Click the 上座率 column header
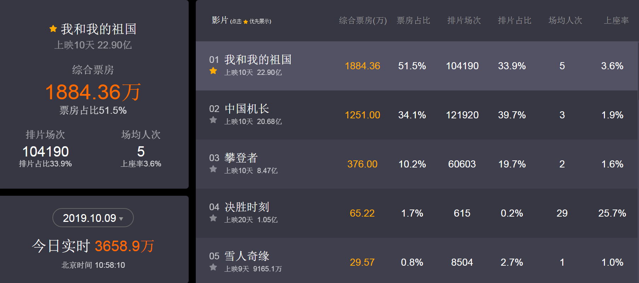 click(x=616, y=20)
